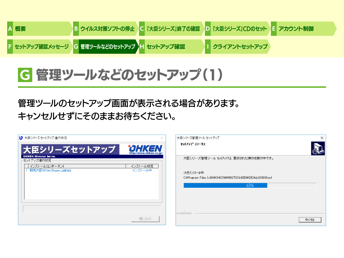
Task: Click the キャンセル button in management tool setup
Action: pyautogui.click(x=310, y=220)
